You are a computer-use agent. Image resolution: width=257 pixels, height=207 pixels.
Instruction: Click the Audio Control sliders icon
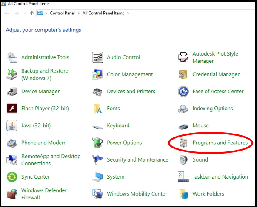97,57
